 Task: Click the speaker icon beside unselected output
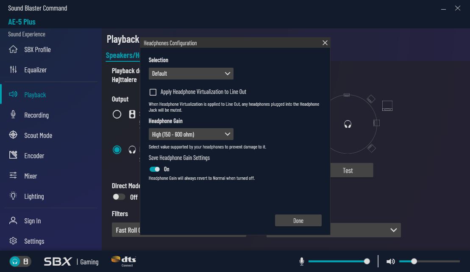coord(132,114)
